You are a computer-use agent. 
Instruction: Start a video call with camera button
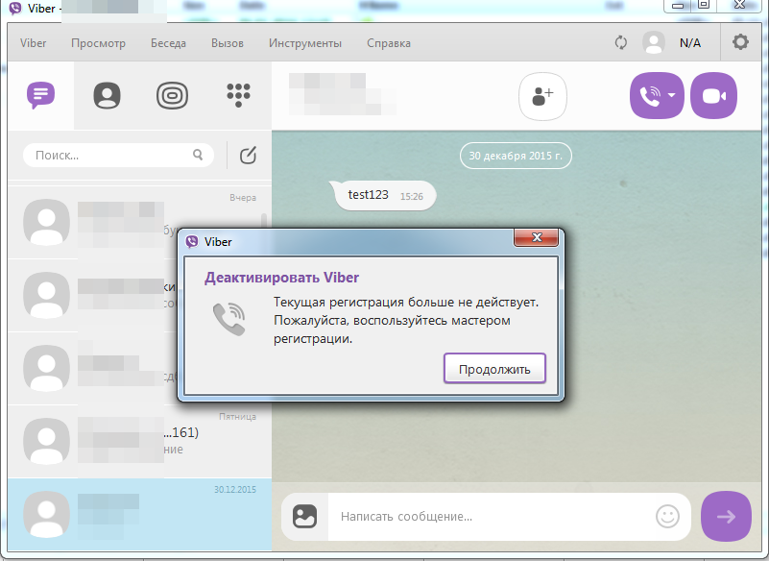tap(713, 96)
